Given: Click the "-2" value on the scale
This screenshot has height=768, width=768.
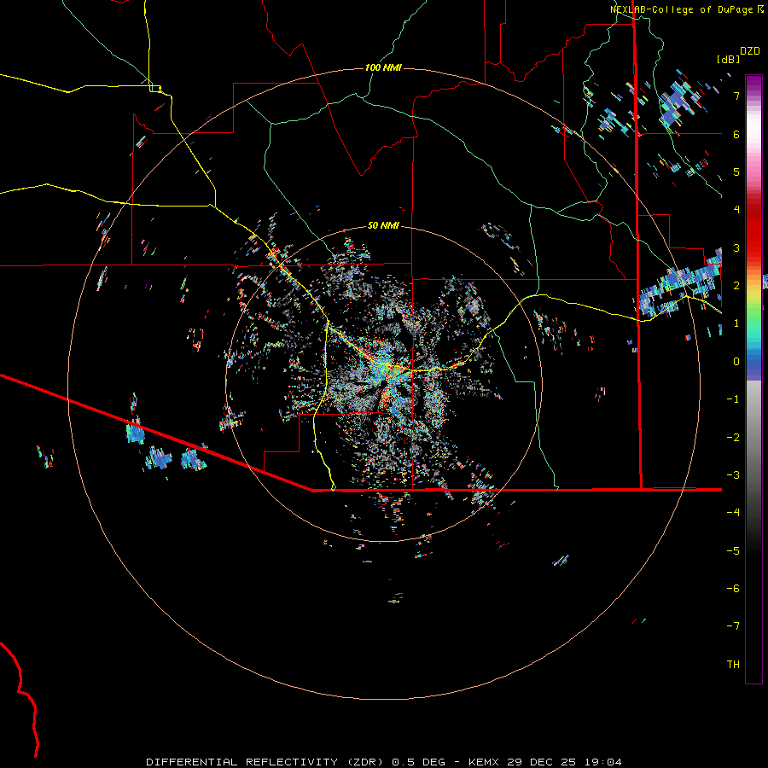Looking at the screenshot, I should pyautogui.click(x=733, y=438).
